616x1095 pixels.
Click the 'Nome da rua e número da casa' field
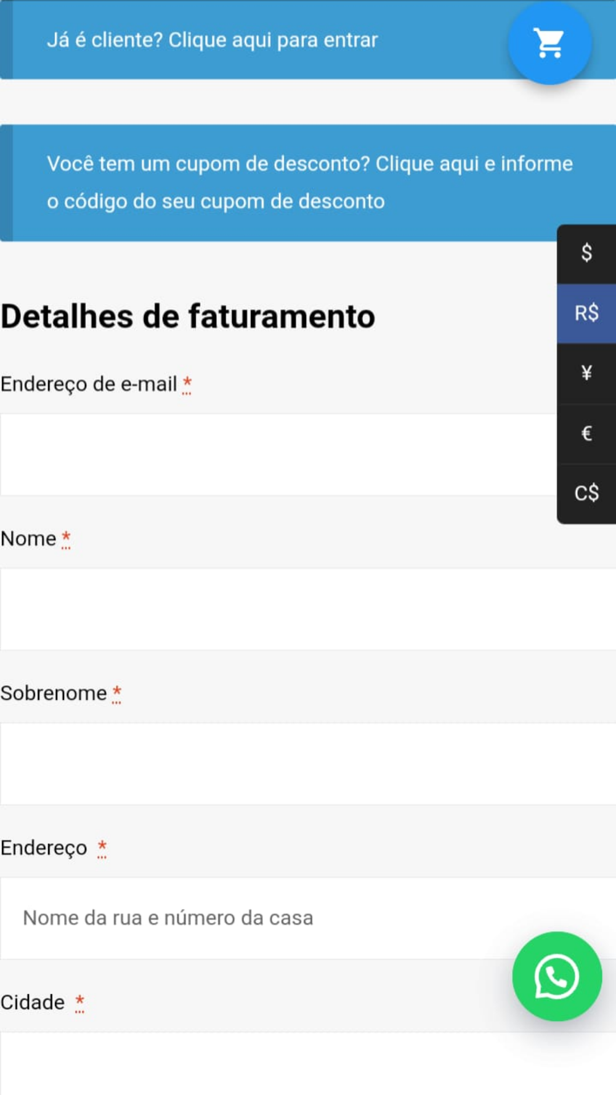point(308,918)
